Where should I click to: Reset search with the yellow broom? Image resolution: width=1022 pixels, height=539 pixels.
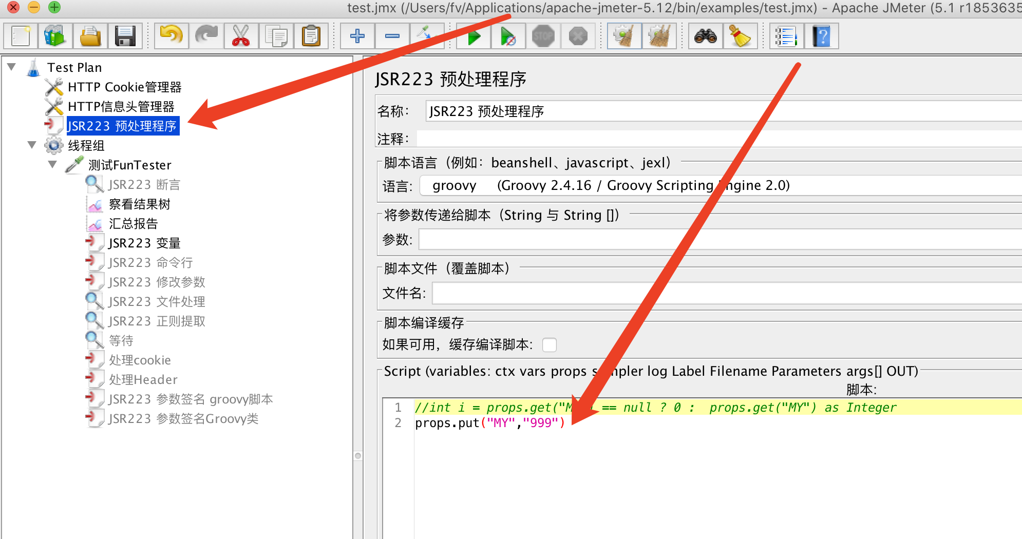[x=740, y=36]
